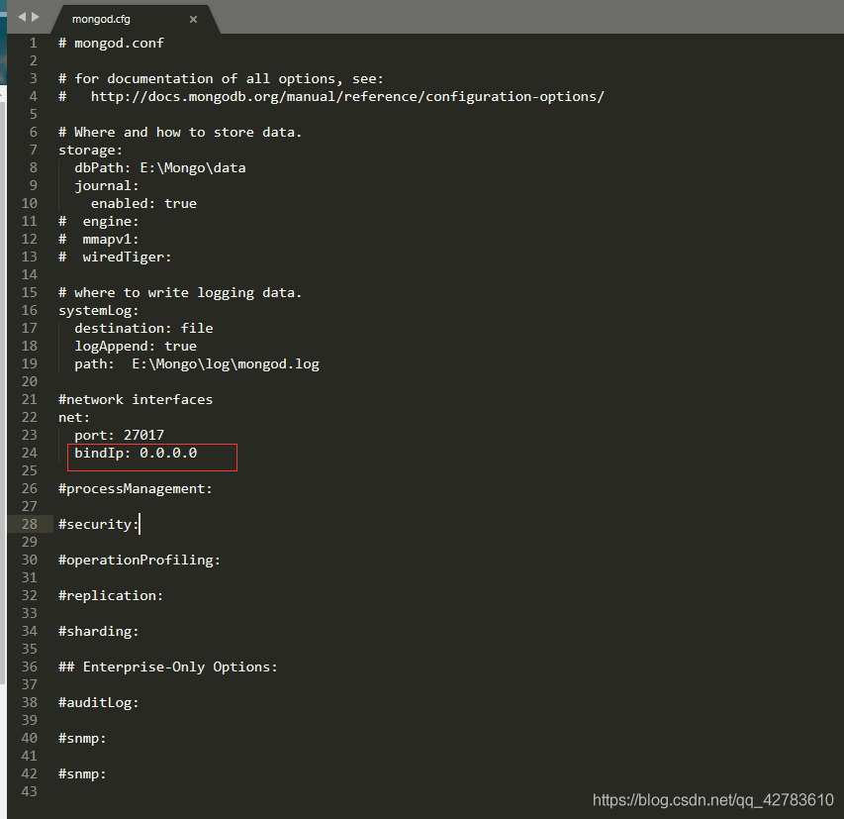Click the path: E:\Mongo\log\mongod.log line
Image resolution: width=844 pixels, height=819 pixels.
[196, 363]
